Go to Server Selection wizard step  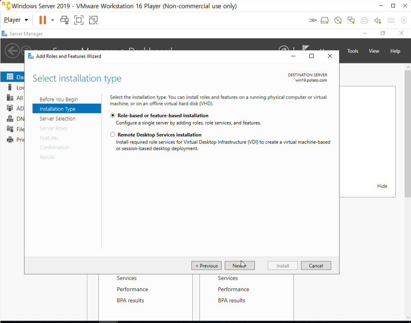pyautogui.click(x=58, y=119)
